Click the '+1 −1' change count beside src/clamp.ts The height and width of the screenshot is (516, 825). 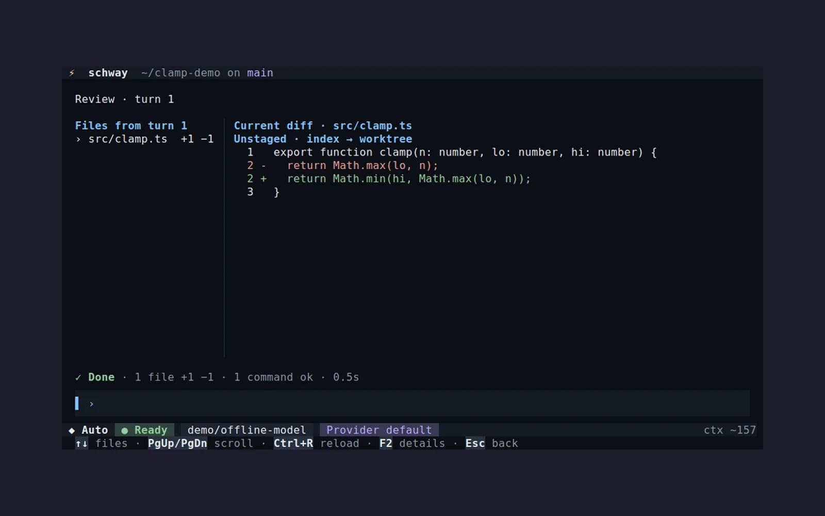click(197, 139)
